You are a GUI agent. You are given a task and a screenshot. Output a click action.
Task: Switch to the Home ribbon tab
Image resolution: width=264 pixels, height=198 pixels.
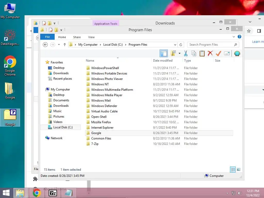click(62, 37)
